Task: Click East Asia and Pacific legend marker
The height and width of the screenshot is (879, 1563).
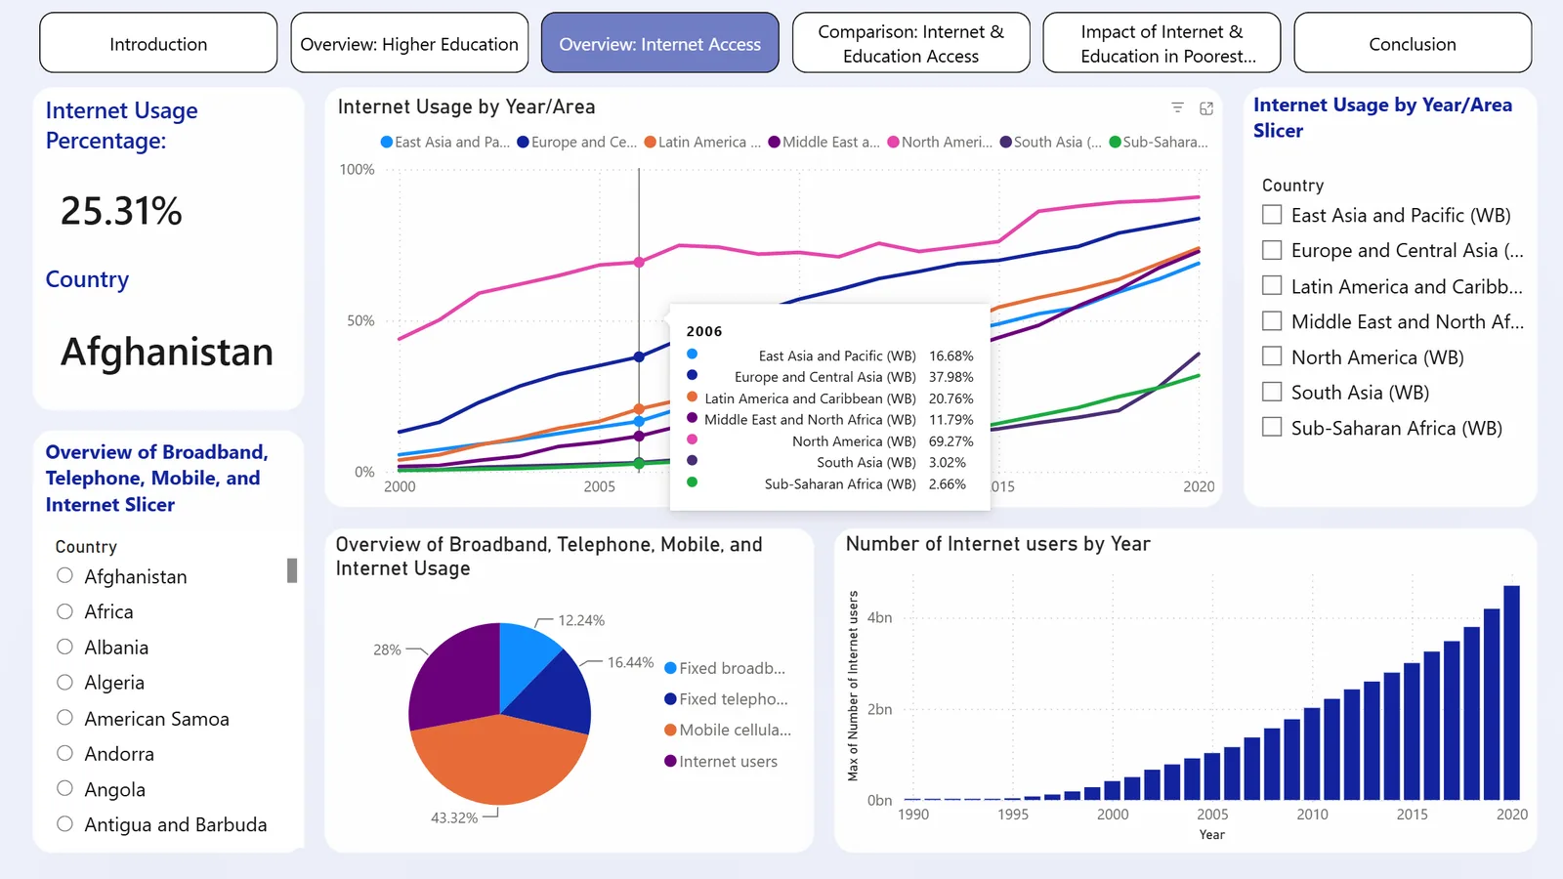Action: 387,142
